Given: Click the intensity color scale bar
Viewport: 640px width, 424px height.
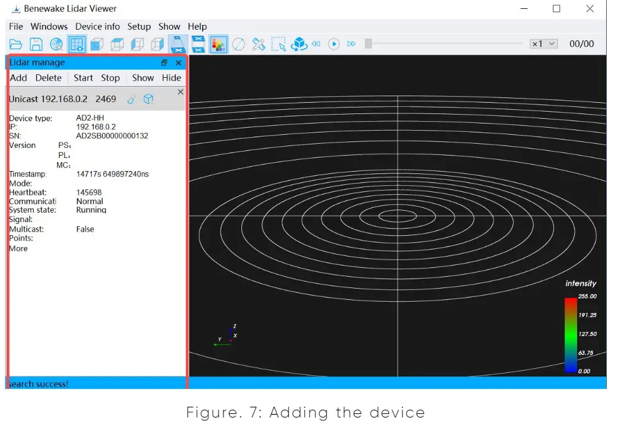Looking at the screenshot, I should (x=571, y=335).
